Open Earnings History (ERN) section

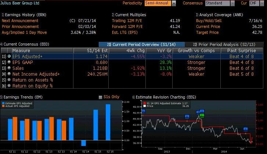pos(24,15)
